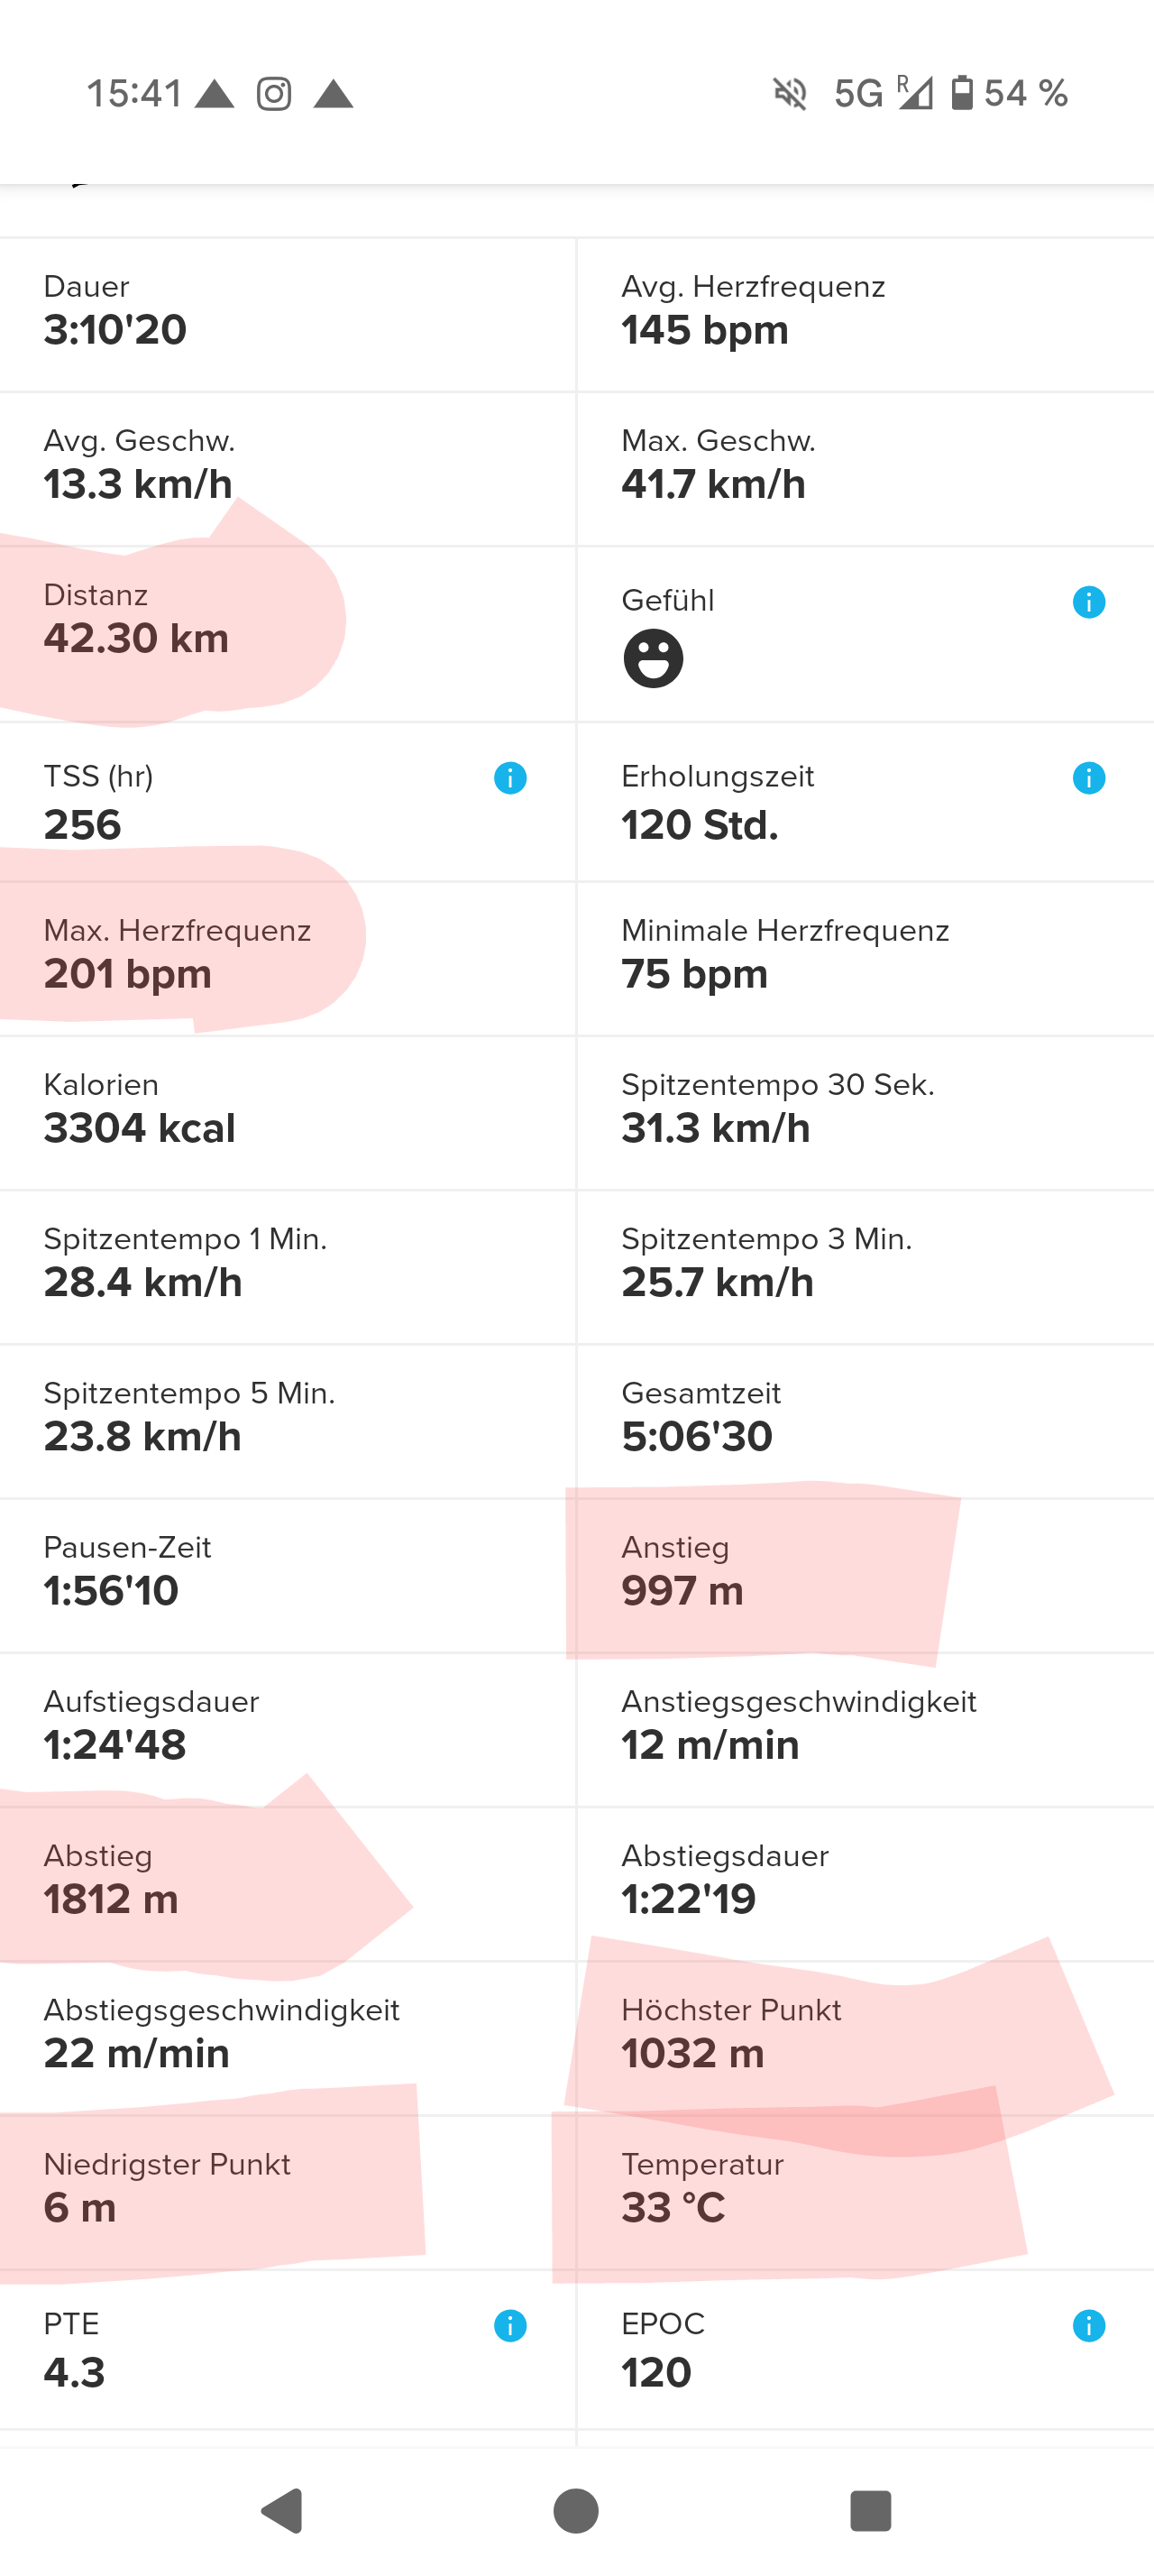Tap the EPOC info icon
The width and height of the screenshot is (1154, 2576).
[x=1088, y=2325]
